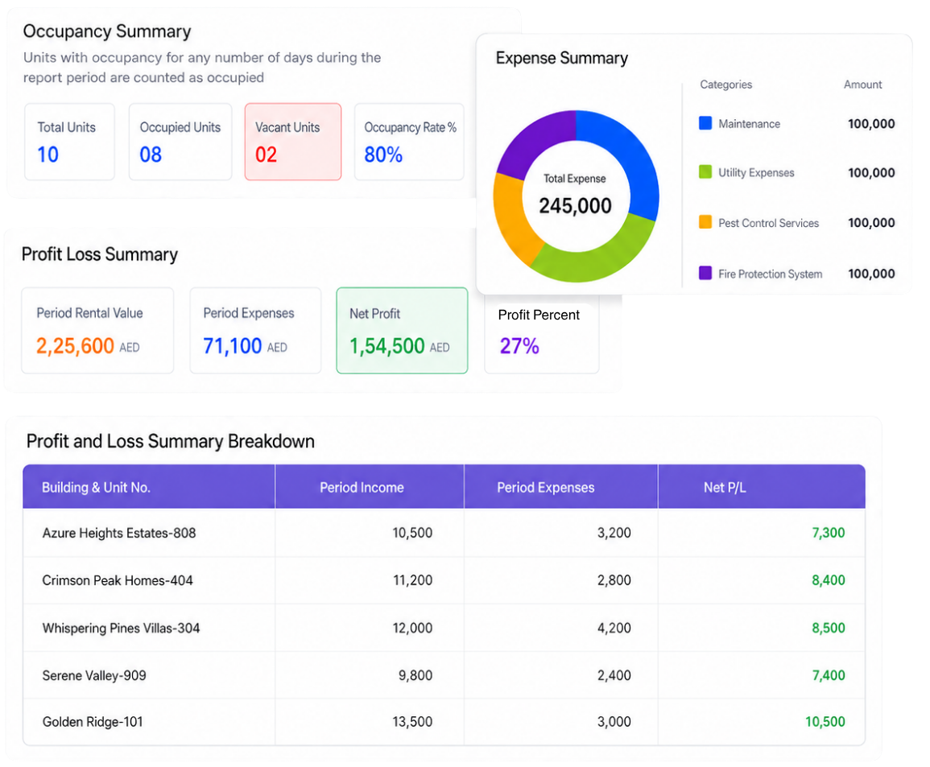
Task: Click the green Utility Expenses legend swatch
Action: click(x=705, y=172)
